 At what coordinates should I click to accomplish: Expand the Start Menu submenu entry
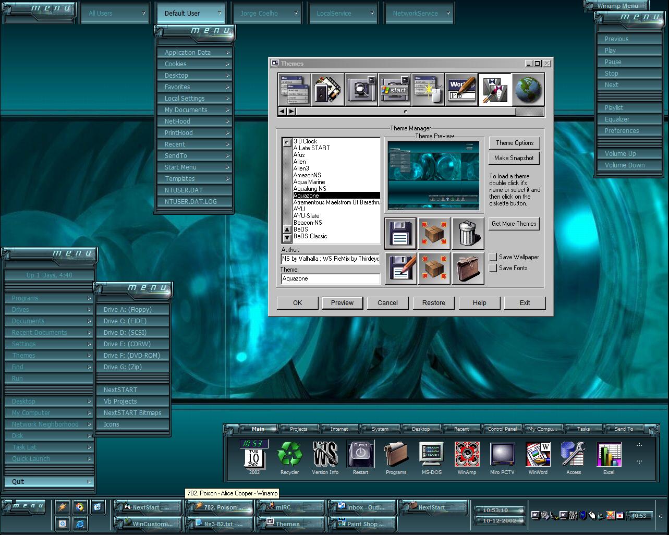click(194, 167)
